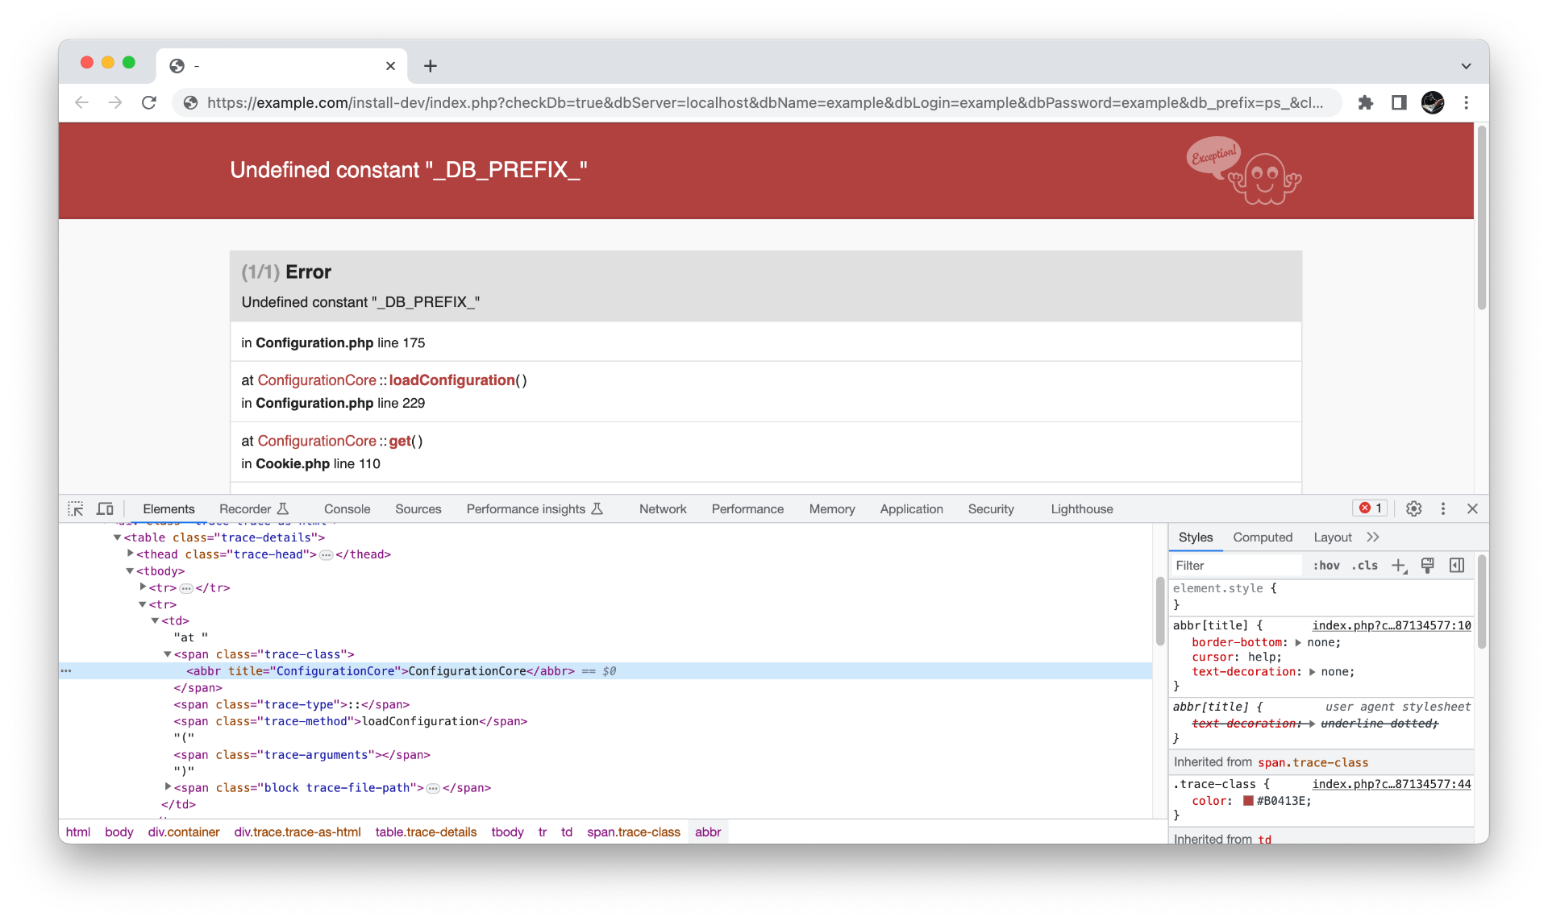The height and width of the screenshot is (921, 1548).
Task: Click the loadConfiguration trace link
Action: 451,380
